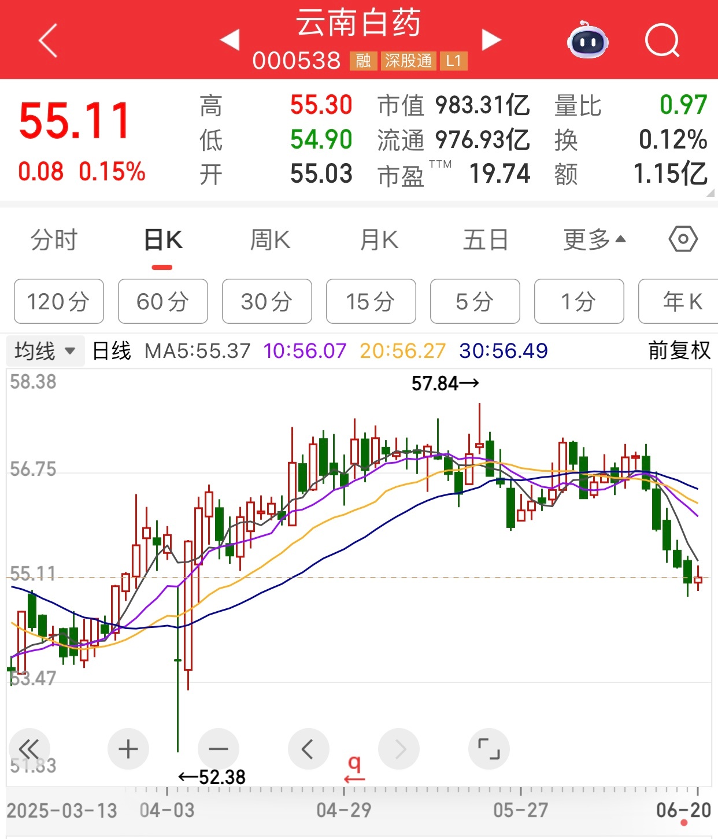Tap the orange 20:56.27 MA label
The height and width of the screenshot is (839, 718).
[x=403, y=350]
